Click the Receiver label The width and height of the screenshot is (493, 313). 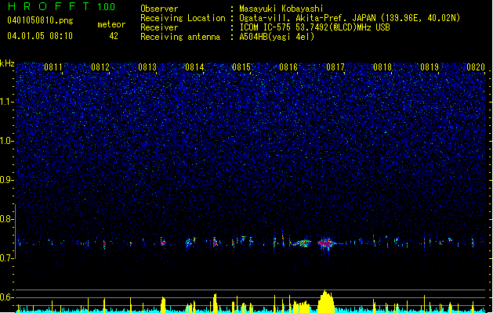pyautogui.click(x=159, y=27)
